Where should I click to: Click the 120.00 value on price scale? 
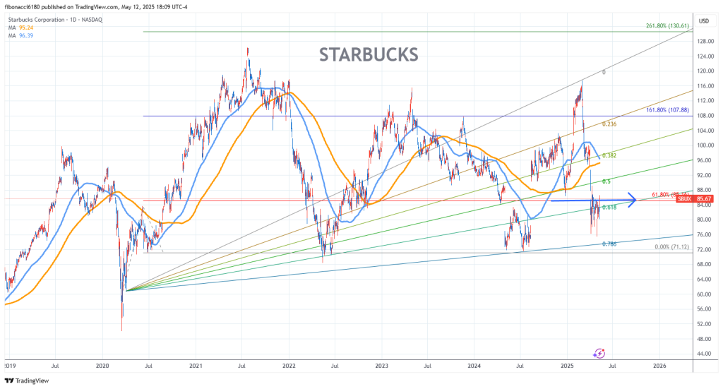703,71
